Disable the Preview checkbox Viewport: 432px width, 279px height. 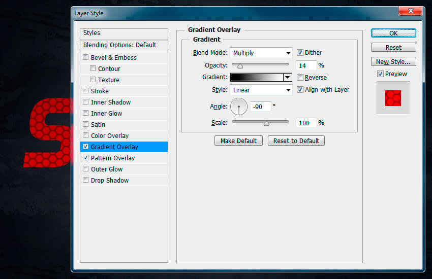tap(381, 74)
